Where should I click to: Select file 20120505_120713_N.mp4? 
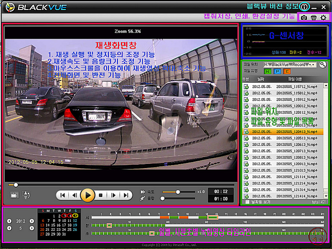[x=283, y=151]
